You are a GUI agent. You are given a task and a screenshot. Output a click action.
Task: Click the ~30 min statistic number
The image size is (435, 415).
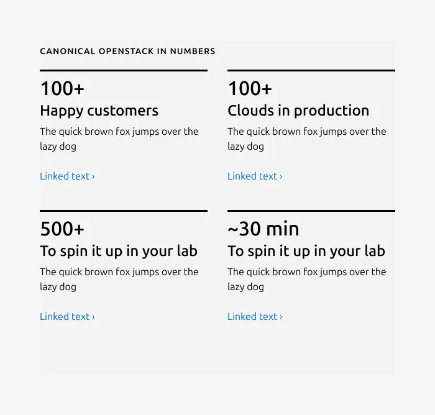coord(263,229)
